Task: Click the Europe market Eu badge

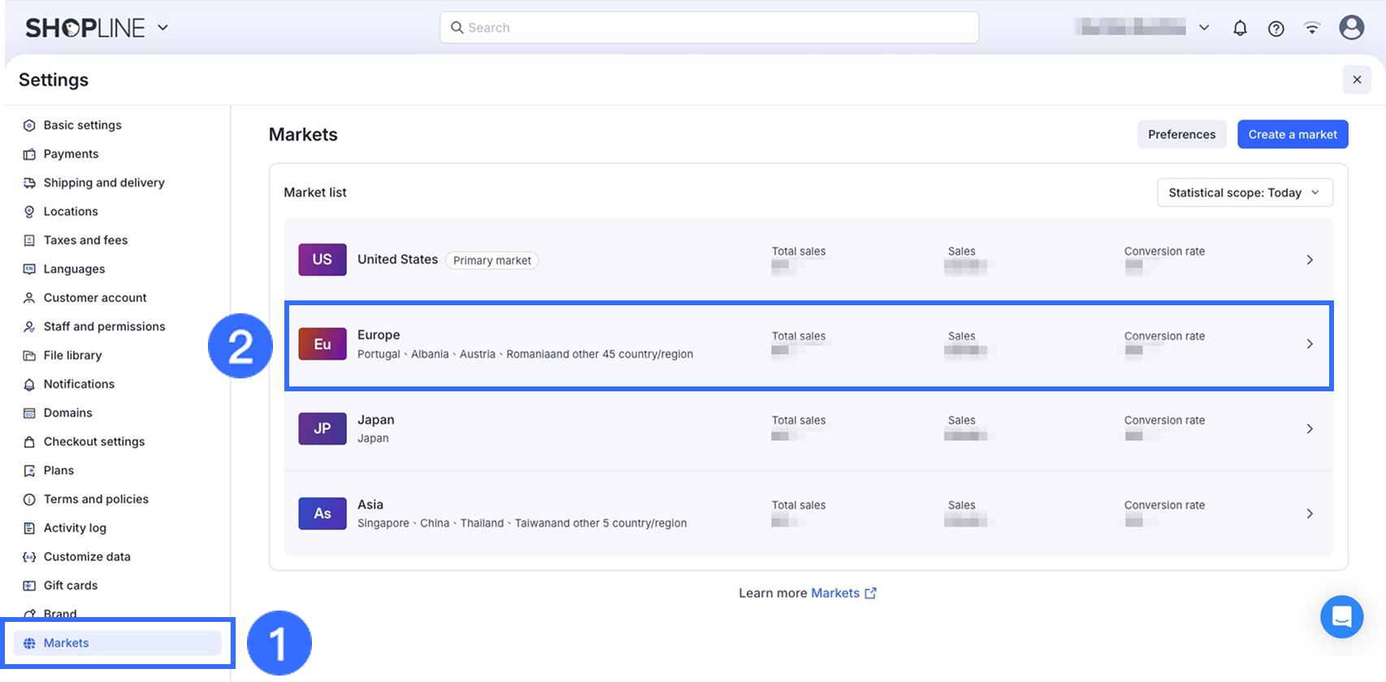Action: coord(323,344)
